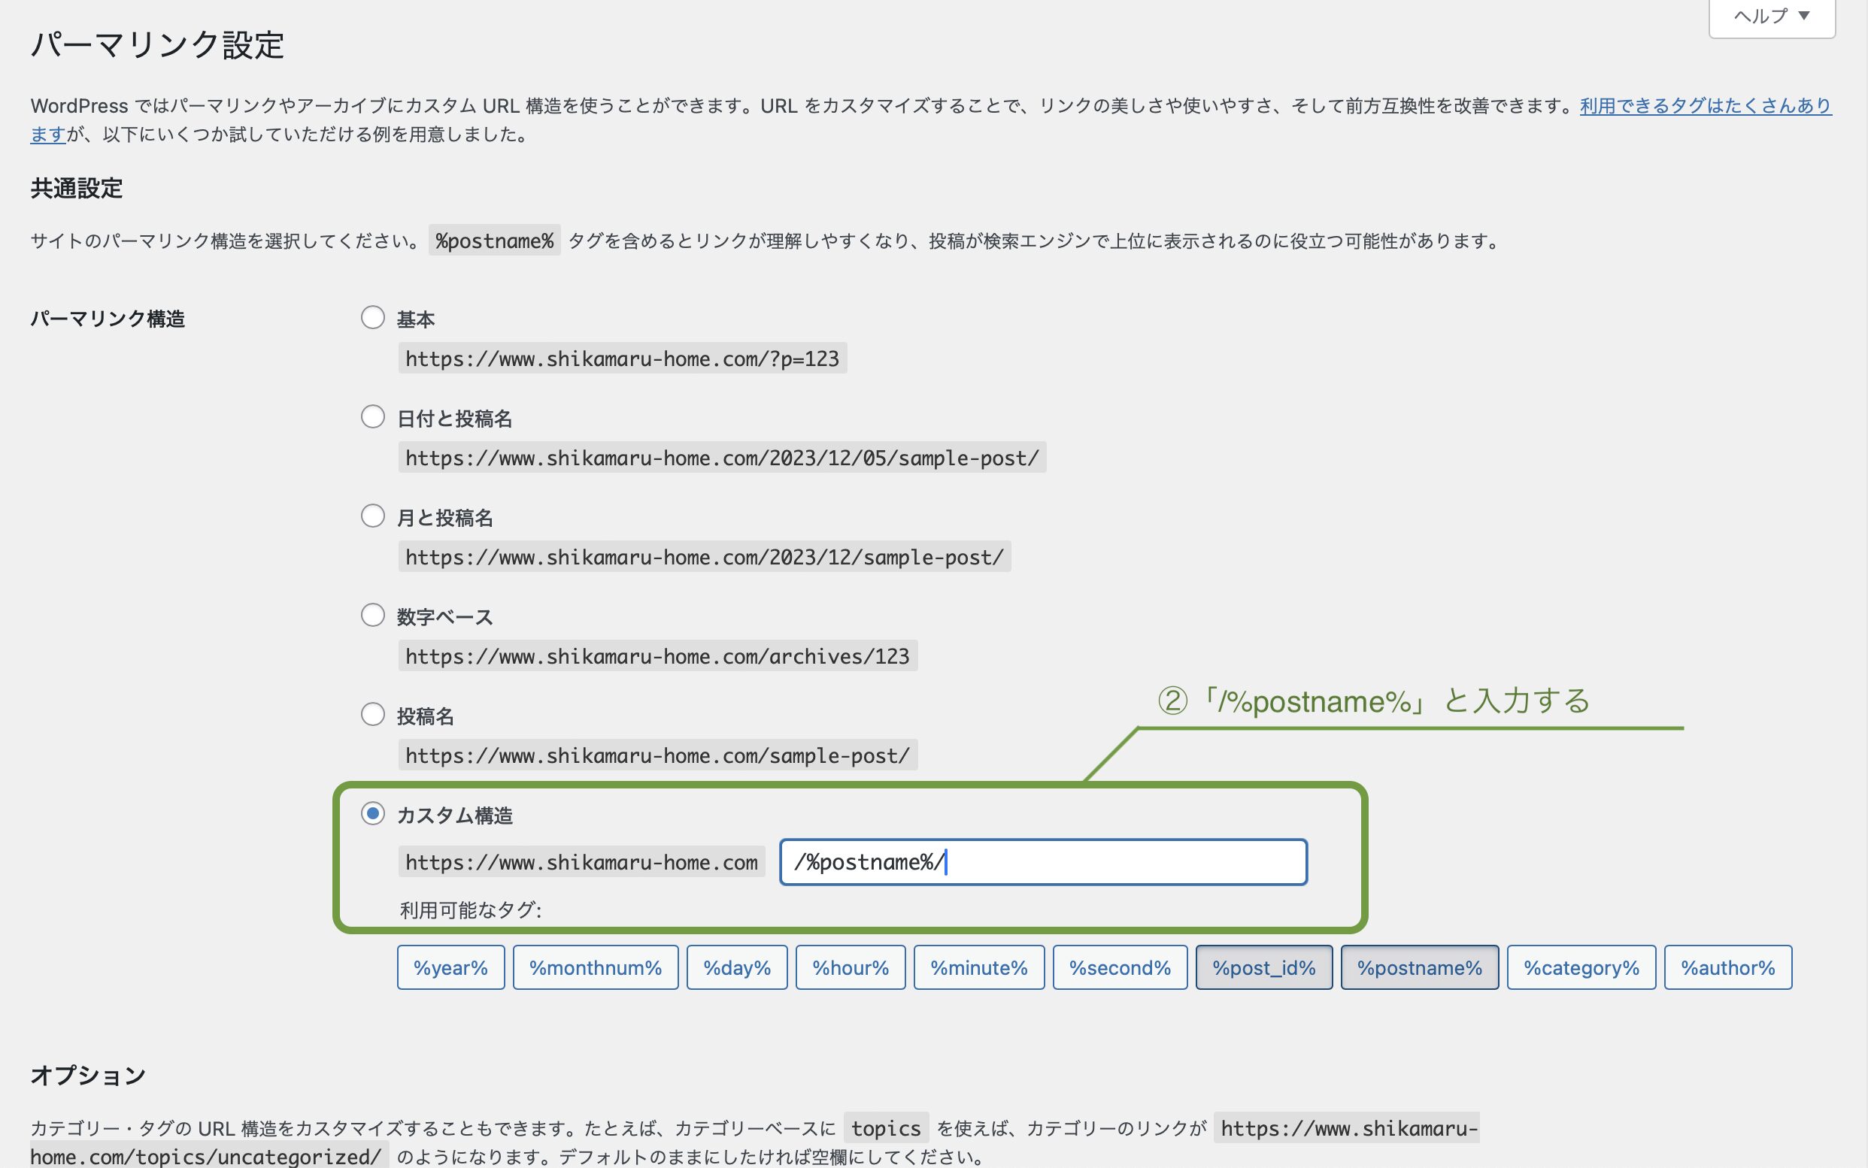Screen dimensions: 1868x1168
Task: Select the 基本 permalink structure
Action: [x=373, y=316]
